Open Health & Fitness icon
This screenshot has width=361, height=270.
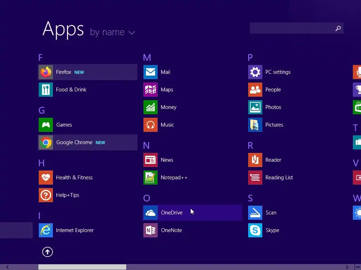click(45, 178)
